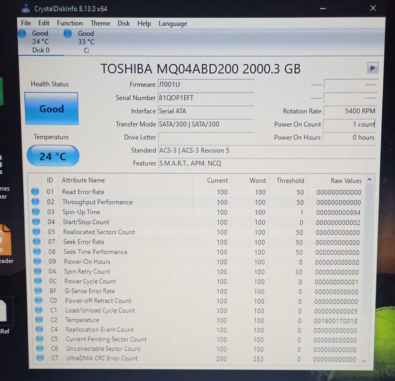Click status icon for Reallocation Event Count

coord(39,329)
